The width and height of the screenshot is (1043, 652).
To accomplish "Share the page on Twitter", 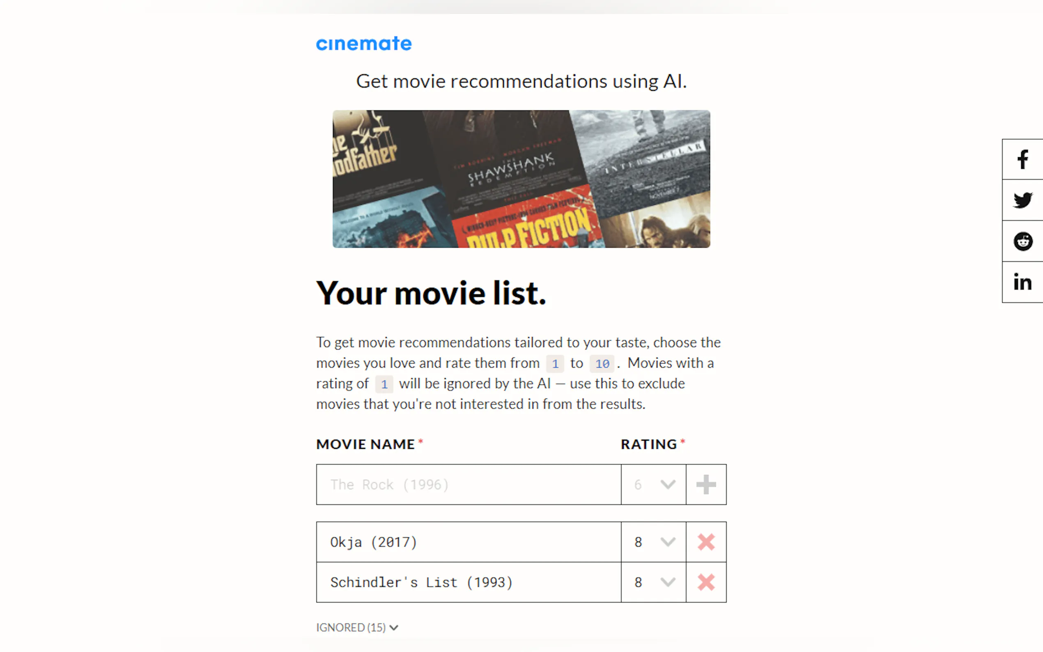I will (x=1022, y=200).
